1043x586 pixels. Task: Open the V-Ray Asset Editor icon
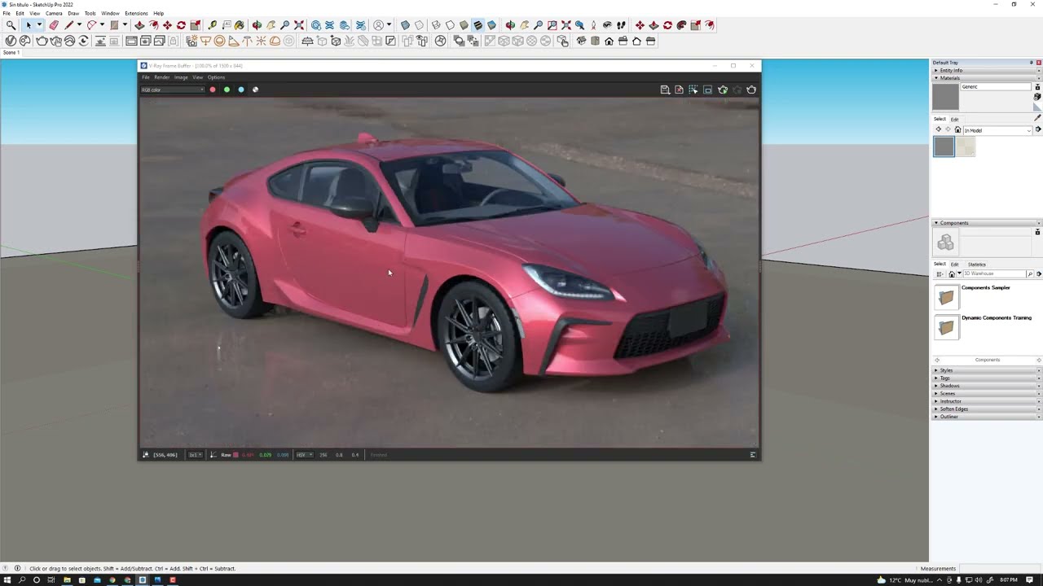coord(11,41)
